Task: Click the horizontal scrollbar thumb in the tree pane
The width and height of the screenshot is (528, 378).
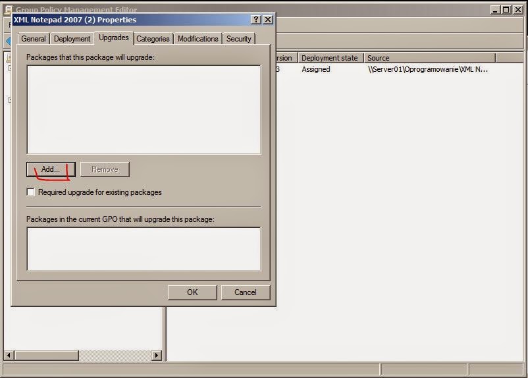Action: click(x=46, y=355)
